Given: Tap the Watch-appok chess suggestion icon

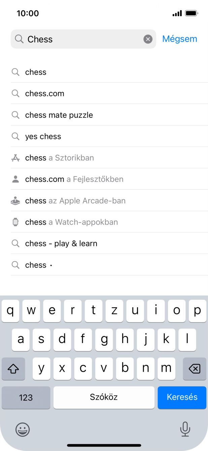Looking at the screenshot, I should coord(15,222).
